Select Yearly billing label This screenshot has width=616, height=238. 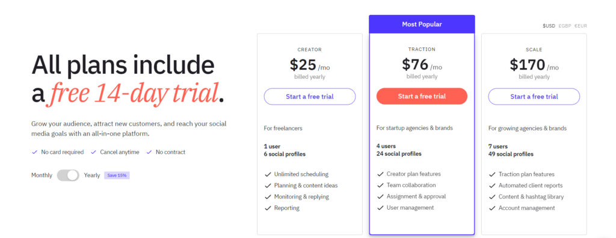pos(92,175)
